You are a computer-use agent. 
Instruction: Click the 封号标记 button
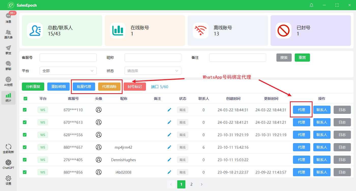(135, 87)
